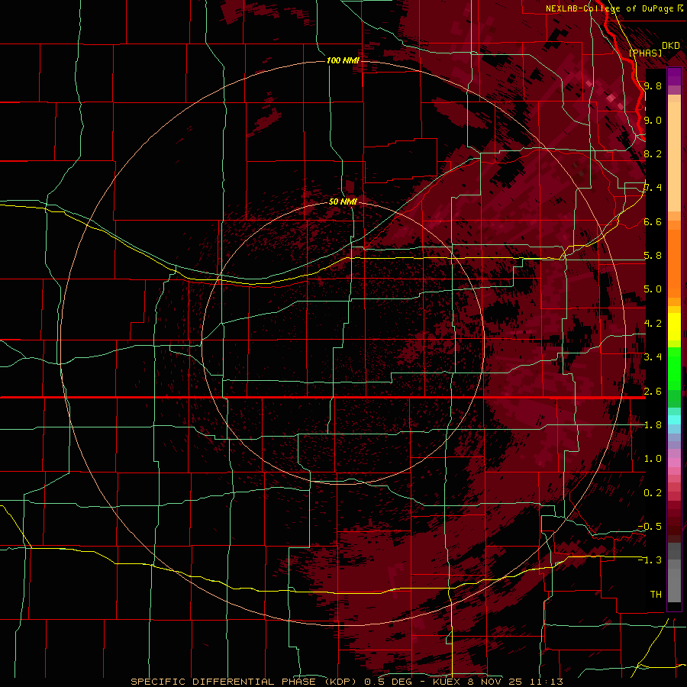The height and width of the screenshot is (687, 687).
Task: Click the 1.0 value on the color scale
Action: tap(653, 459)
